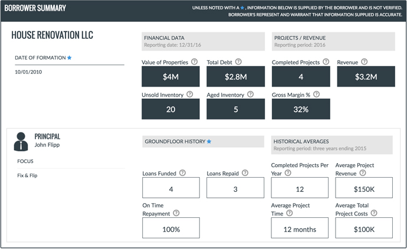Viewport: 407px width, 249px height.
Task: Click the 100% On Time Repayment field
Action: tap(170, 228)
